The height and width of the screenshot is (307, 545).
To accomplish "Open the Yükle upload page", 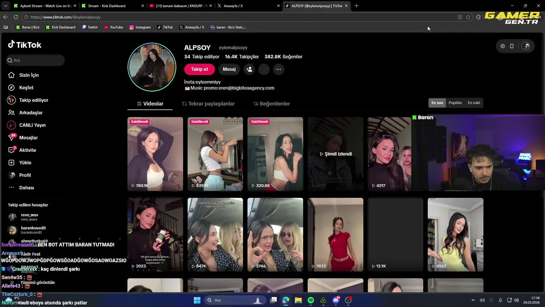I will pos(19,162).
